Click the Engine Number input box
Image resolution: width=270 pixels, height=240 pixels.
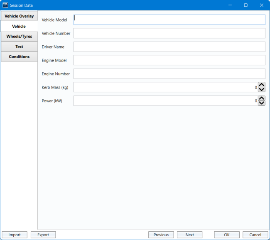pos(169,74)
